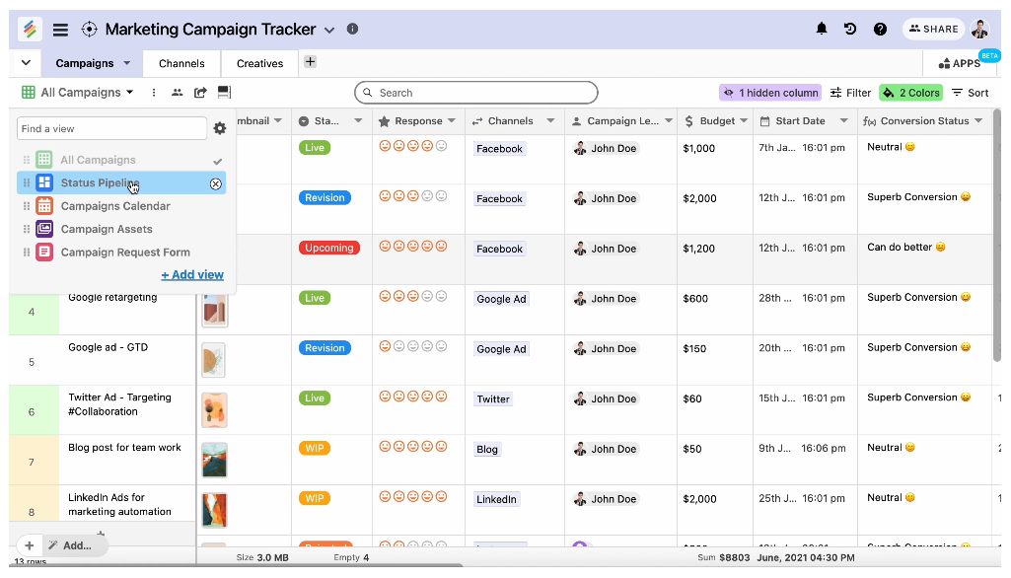
Task: Collapse tables list chevron at left
Action: pos(26,62)
